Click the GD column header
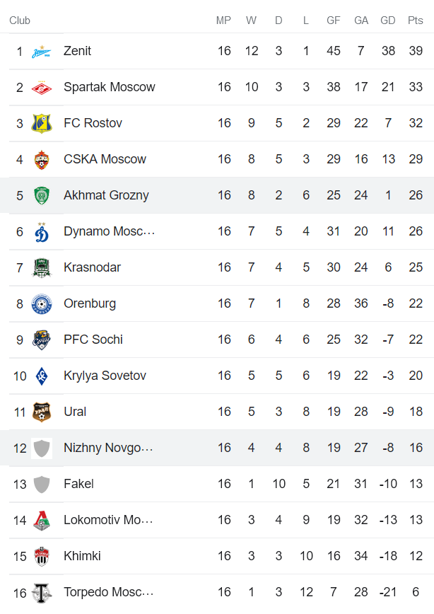This screenshot has height=614, width=434. (387, 21)
